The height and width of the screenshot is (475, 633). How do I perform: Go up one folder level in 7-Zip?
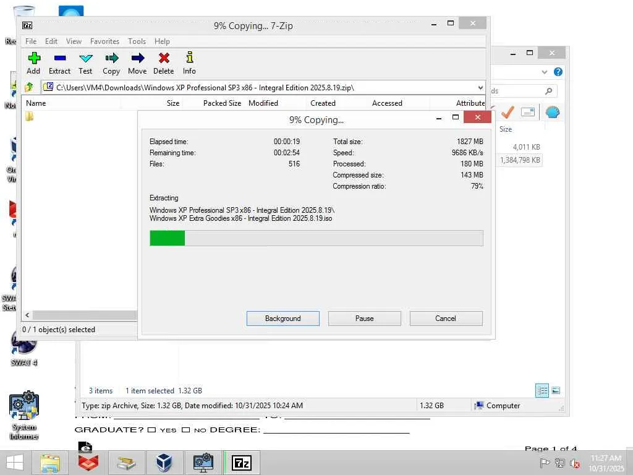click(29, 87)
